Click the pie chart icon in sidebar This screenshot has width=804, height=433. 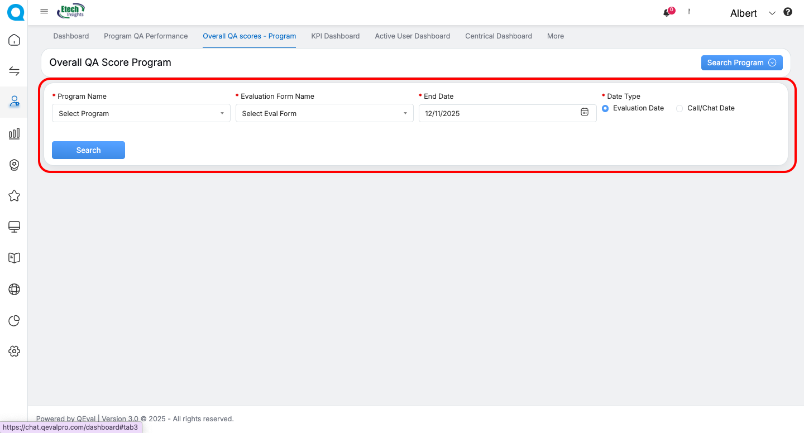click(x=14, y=320)
